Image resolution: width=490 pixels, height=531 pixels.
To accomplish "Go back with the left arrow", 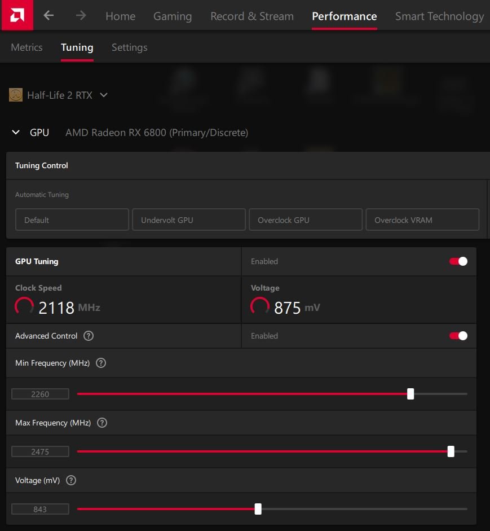I will click(x=48, y=15).
